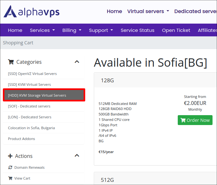Click the 1 IPv4 IP spec
The image size is (217, 185).
click(x=106, y=130)
